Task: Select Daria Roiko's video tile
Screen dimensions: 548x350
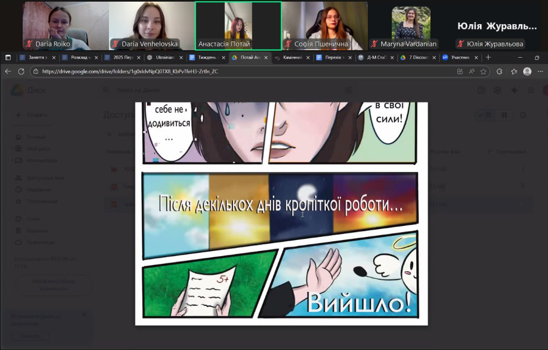Action: [65, 25]
